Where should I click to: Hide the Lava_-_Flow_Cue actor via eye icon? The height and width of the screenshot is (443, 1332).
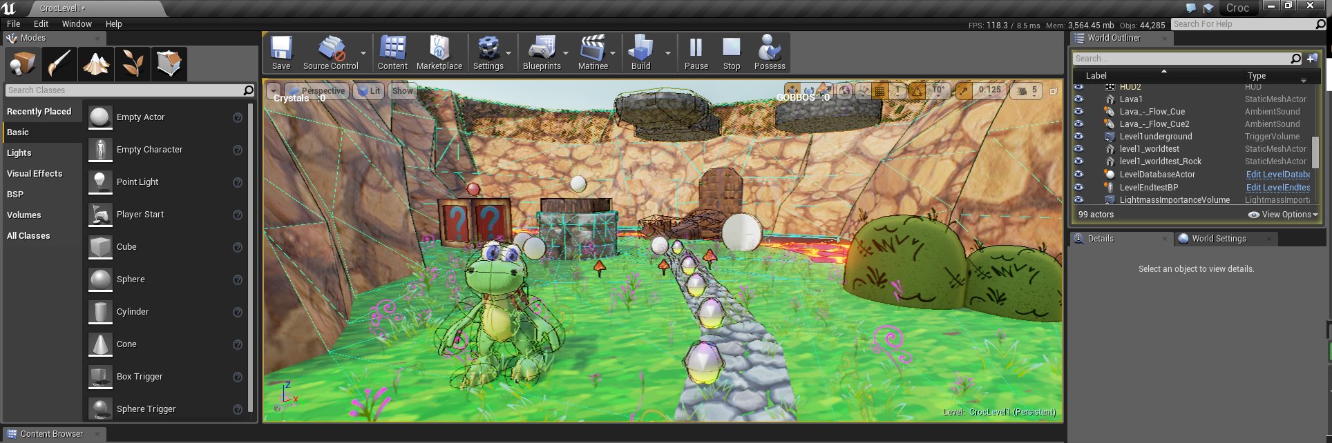click(x=1078, y=112)
